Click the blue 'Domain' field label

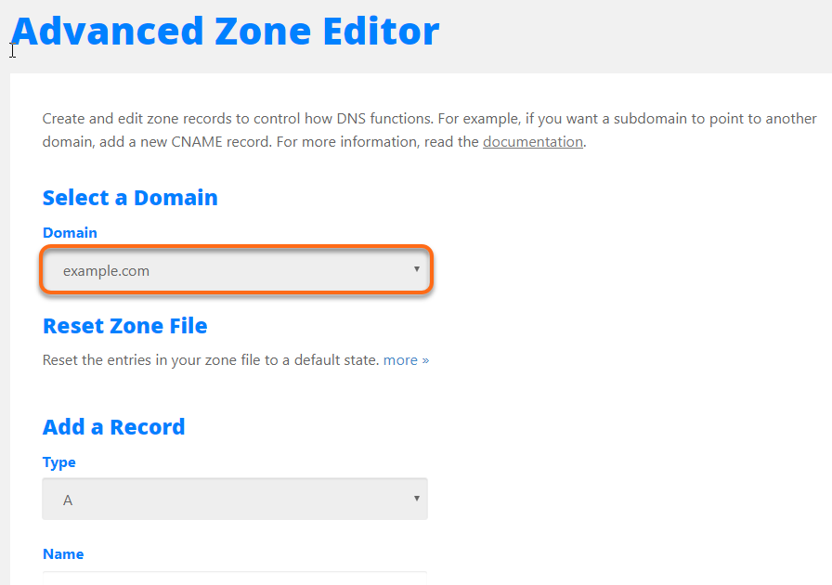click(x=70, y=232)
